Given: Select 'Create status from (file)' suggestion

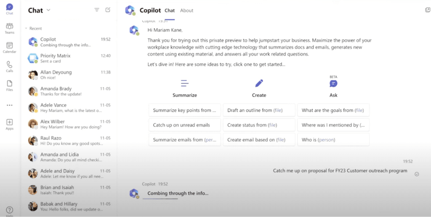Looking at the screenshot, I should pyautogui.click(x=259, y=125).
